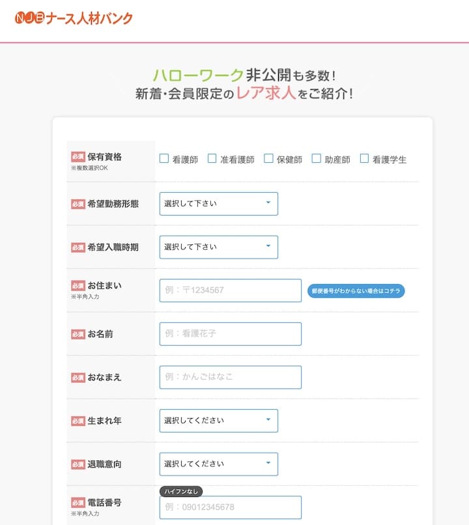469x525 pixels.
Task: Enable the 保健師 qualification option
Action: tap(268, 157)
